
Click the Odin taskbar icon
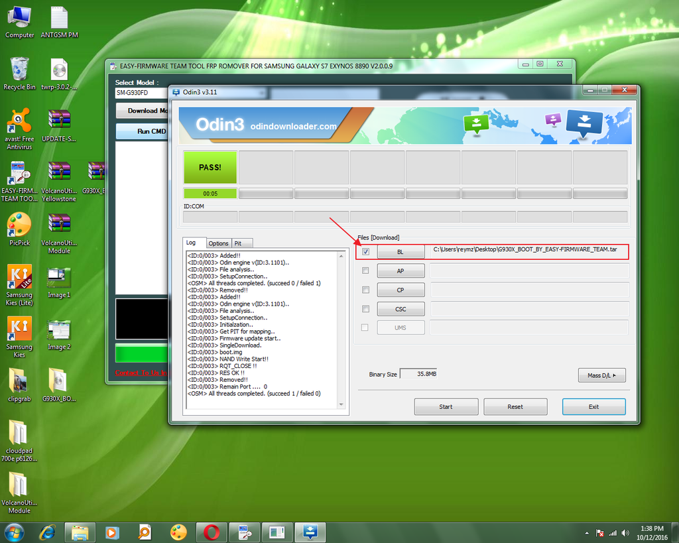[x=310, y=532]
